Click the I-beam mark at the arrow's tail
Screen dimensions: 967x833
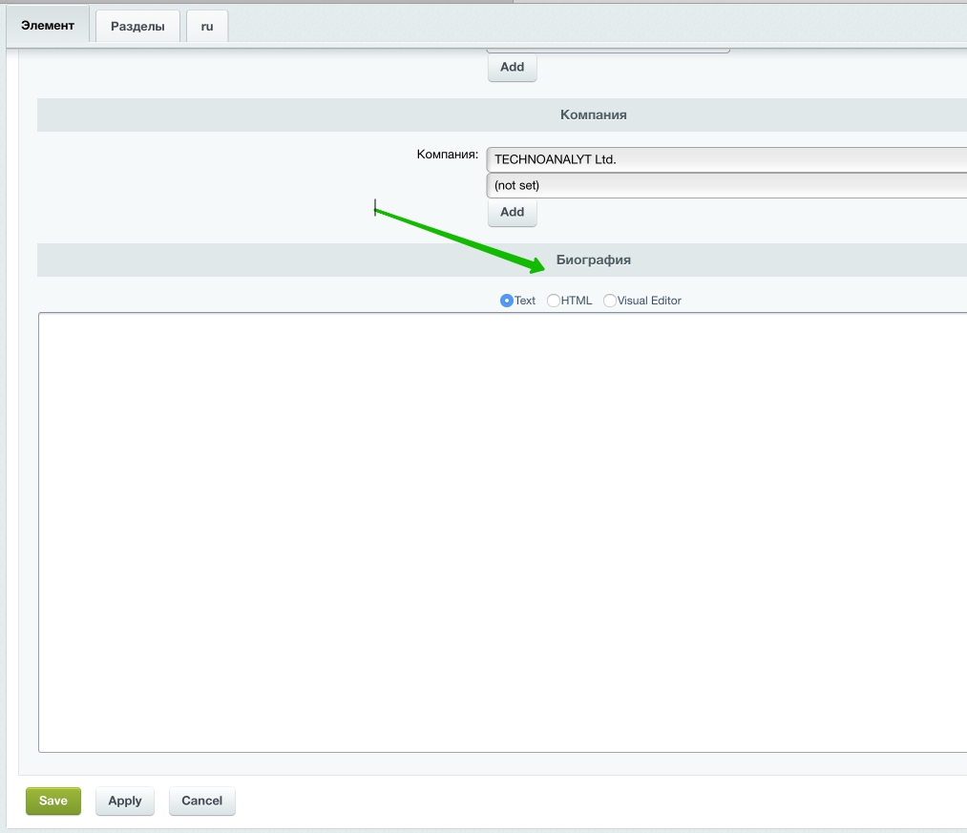click(x=376, y=209)
